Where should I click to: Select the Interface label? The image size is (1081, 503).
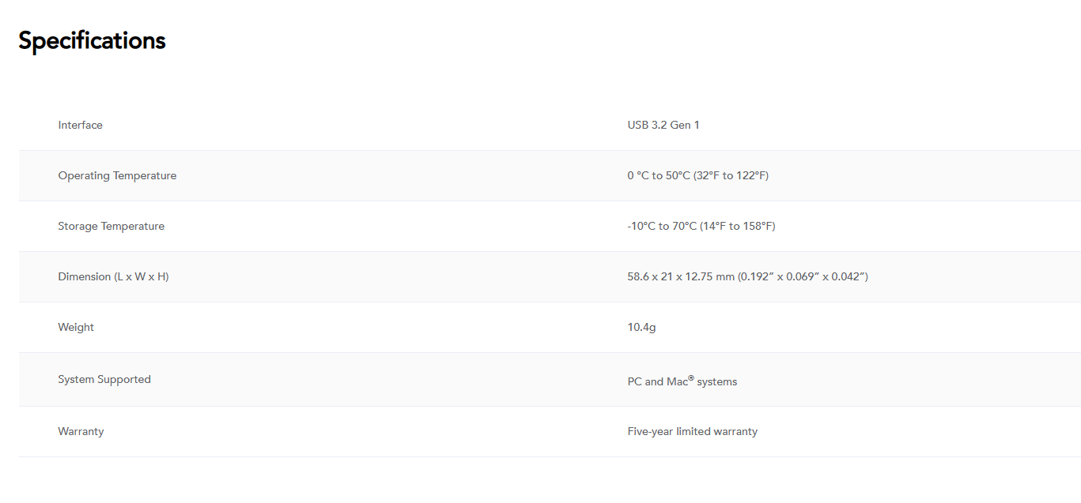coord(80,125)
